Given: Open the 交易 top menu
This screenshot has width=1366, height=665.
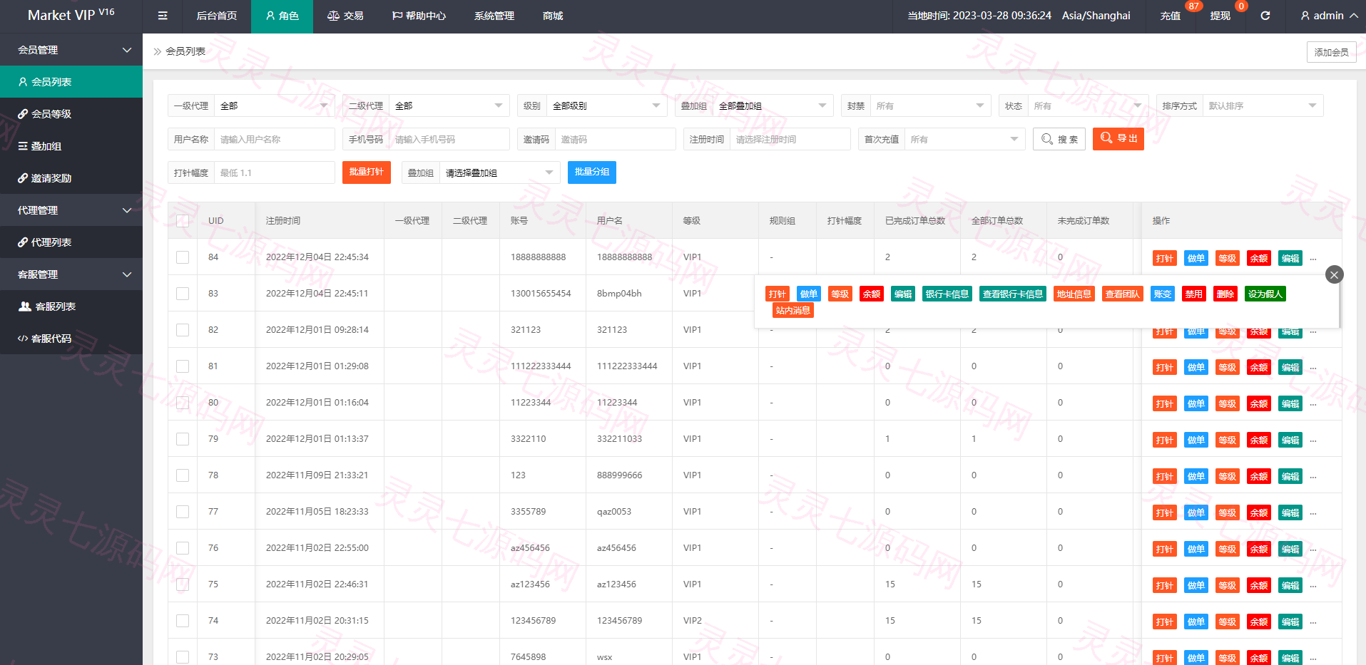Looking at the screenshot, I should click(345, 16).
